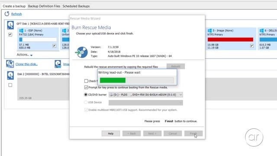Image resolution: width=277 pixels, height=156 pixels.
Task: Toggle the Disk 2 selection checkbox
Action: tap(10, 85)
